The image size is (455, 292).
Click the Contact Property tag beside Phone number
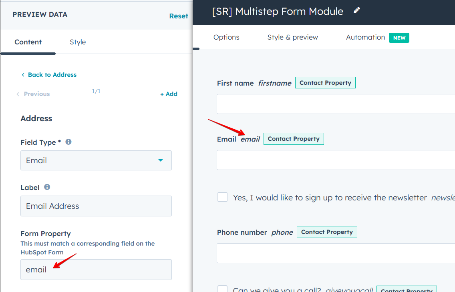327,232
